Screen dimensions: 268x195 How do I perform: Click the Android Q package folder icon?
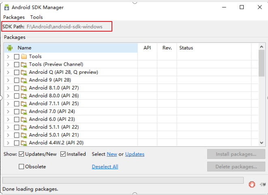24,72
